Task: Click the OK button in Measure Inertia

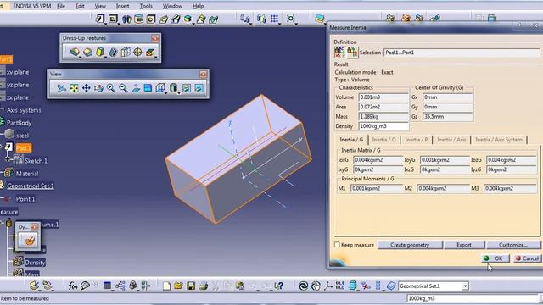Action: 495,258
